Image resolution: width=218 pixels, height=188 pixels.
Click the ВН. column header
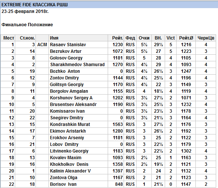158,38
